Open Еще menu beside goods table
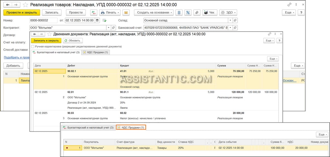 click(298, 66)
